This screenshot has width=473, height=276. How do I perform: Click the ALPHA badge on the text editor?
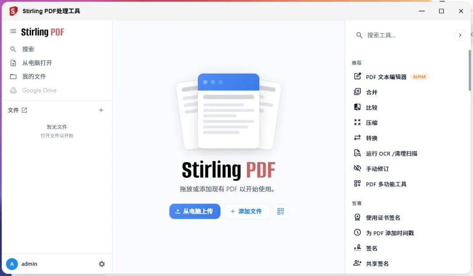point(419,77)
